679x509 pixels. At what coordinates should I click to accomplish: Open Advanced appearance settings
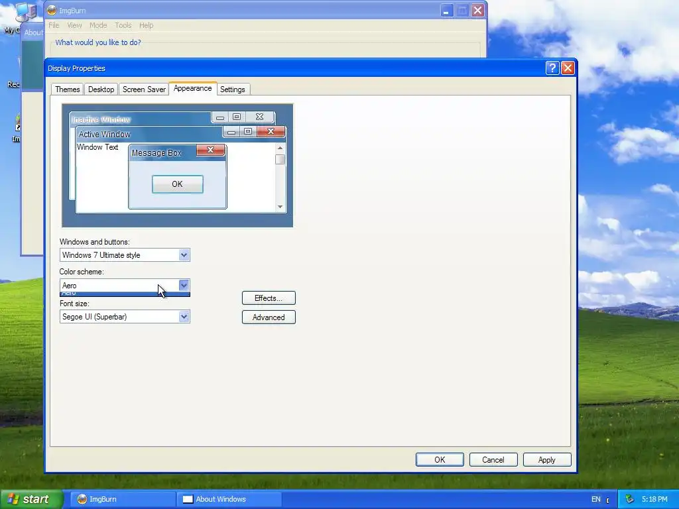[269, 317]
